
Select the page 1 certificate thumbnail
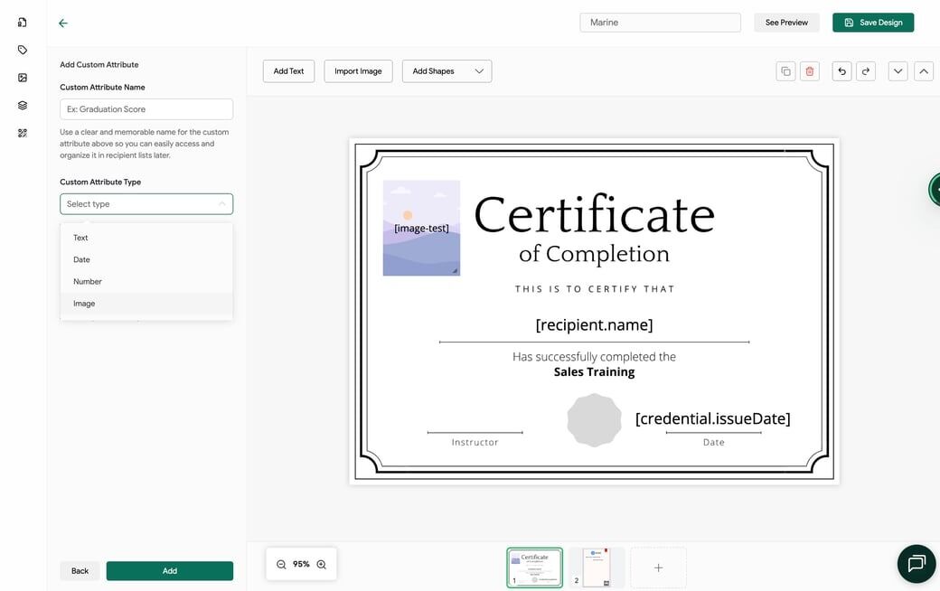tap(534, 567)
